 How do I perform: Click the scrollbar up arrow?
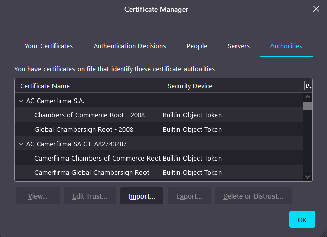point(307,97)
